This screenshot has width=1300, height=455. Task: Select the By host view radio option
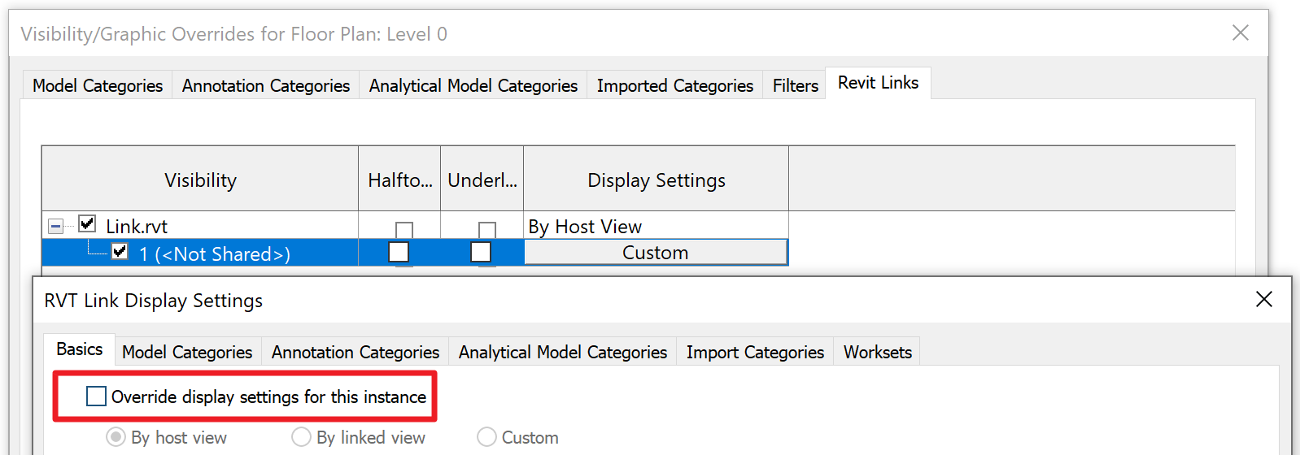[116, 437]
